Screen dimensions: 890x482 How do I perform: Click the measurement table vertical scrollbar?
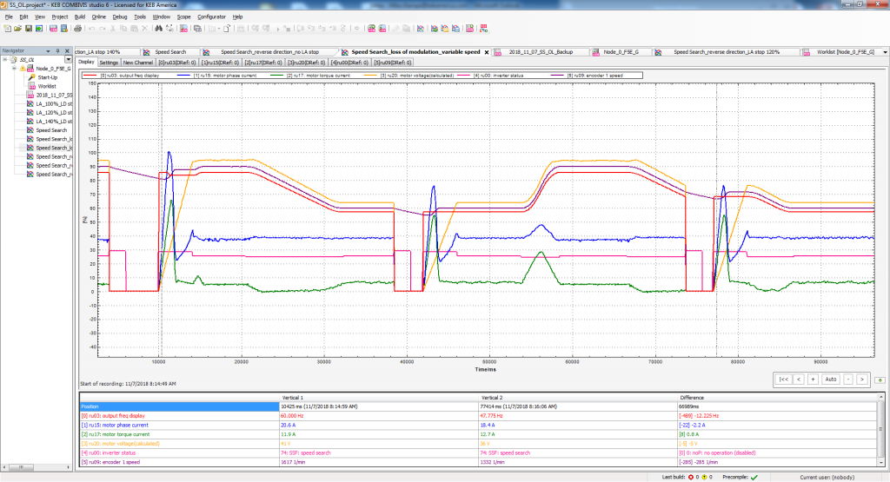(x=881, y=431)
